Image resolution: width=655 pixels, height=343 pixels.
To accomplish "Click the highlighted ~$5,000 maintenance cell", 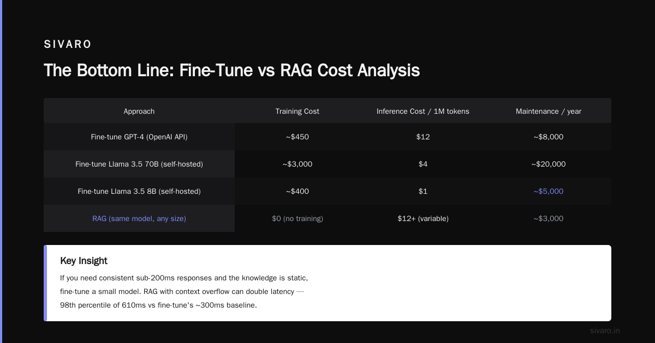I will point(549,192).
